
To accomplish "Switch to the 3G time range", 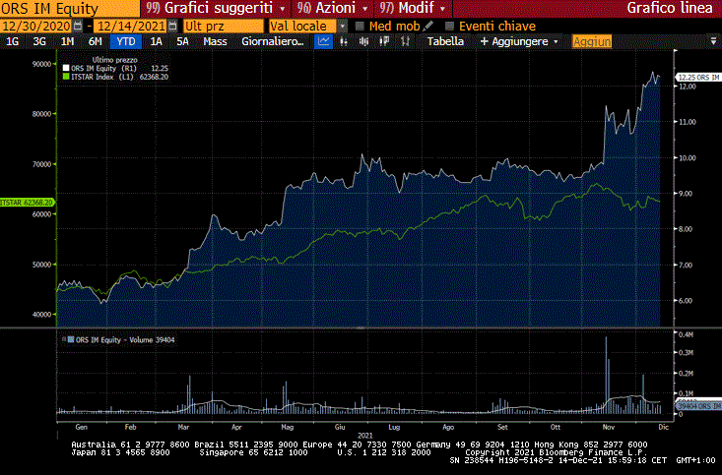I will pos(39,41).
